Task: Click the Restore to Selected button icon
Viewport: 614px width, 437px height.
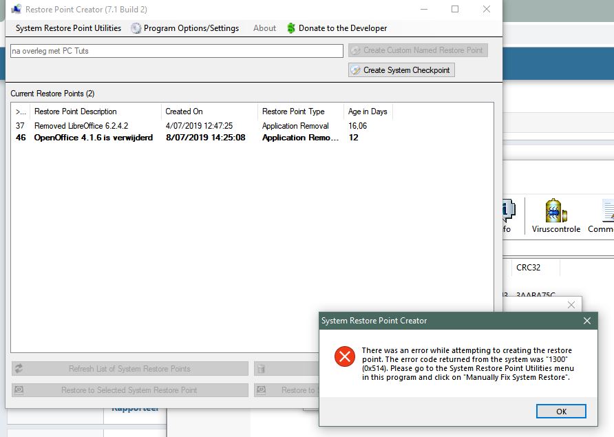Action: pyautogui.click(x=19, y=390)
